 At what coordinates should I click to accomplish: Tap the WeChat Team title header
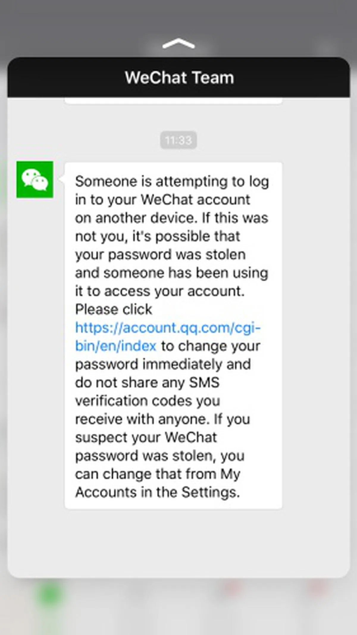(179, 78)
